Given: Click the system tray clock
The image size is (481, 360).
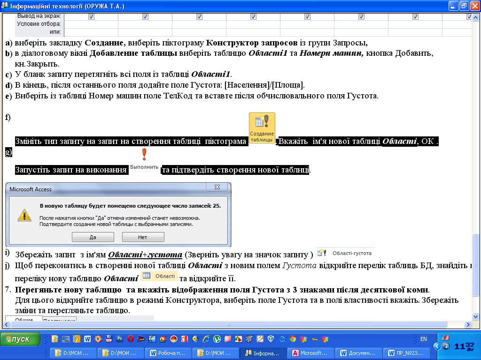Looking at the screenshot, I should (x=464, y=346).
